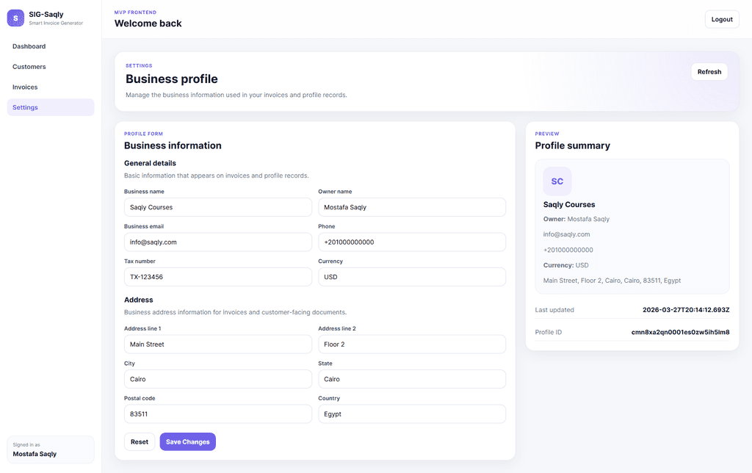The image size is (752, 473).
Task: Click the Save Changes button
Action: point(187,441)
